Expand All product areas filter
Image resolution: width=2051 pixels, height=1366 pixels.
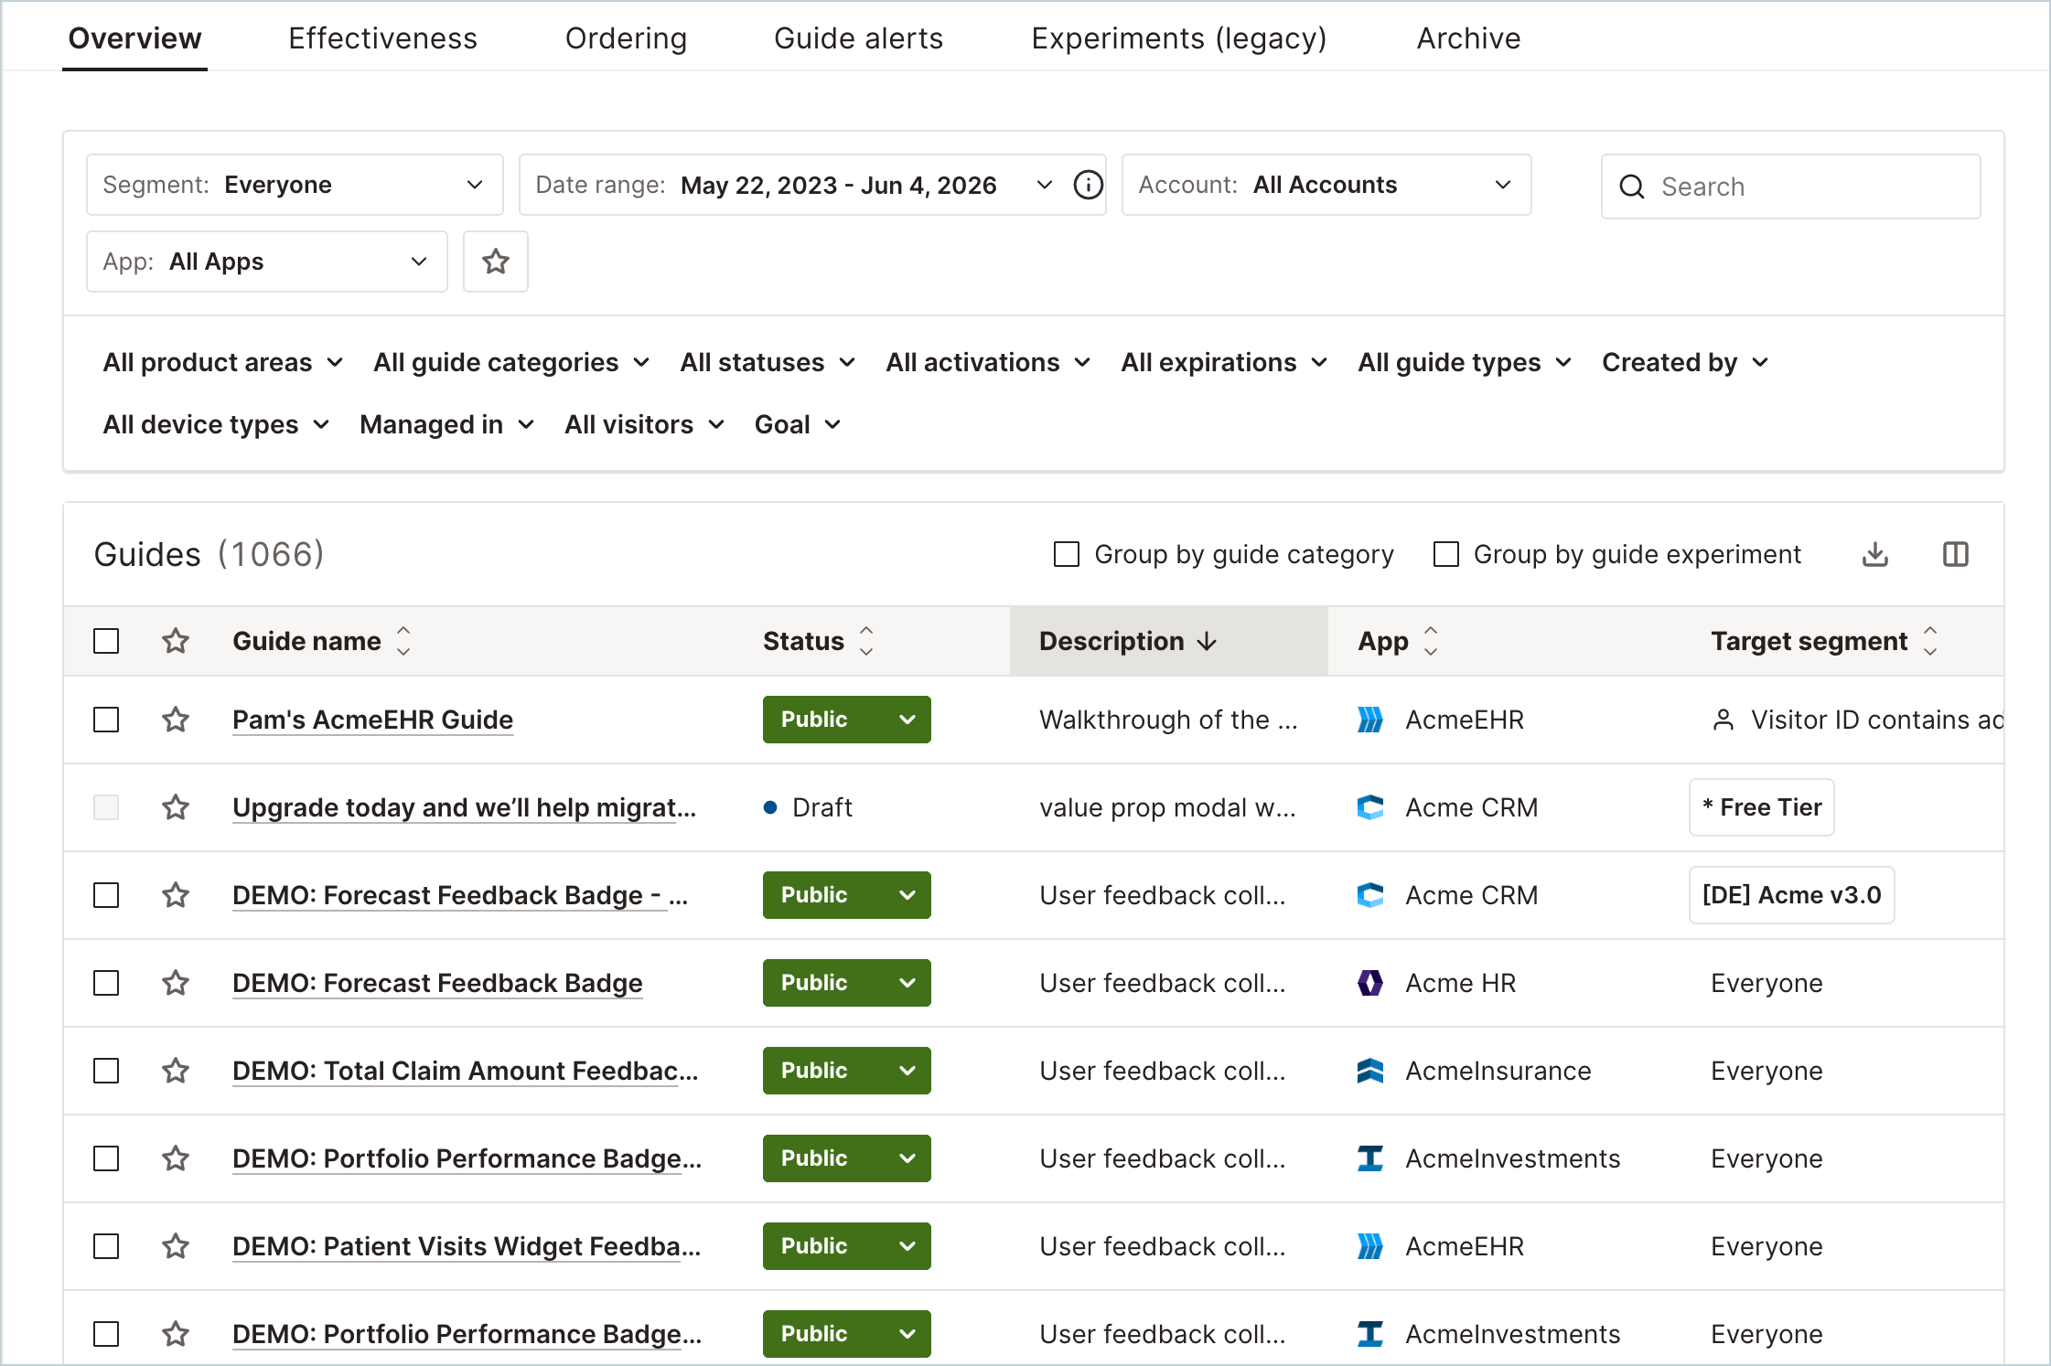point(223,362)
